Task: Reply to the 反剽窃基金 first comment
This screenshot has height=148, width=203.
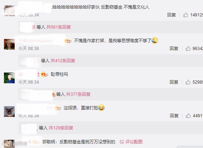Action: tap(171, 15)
